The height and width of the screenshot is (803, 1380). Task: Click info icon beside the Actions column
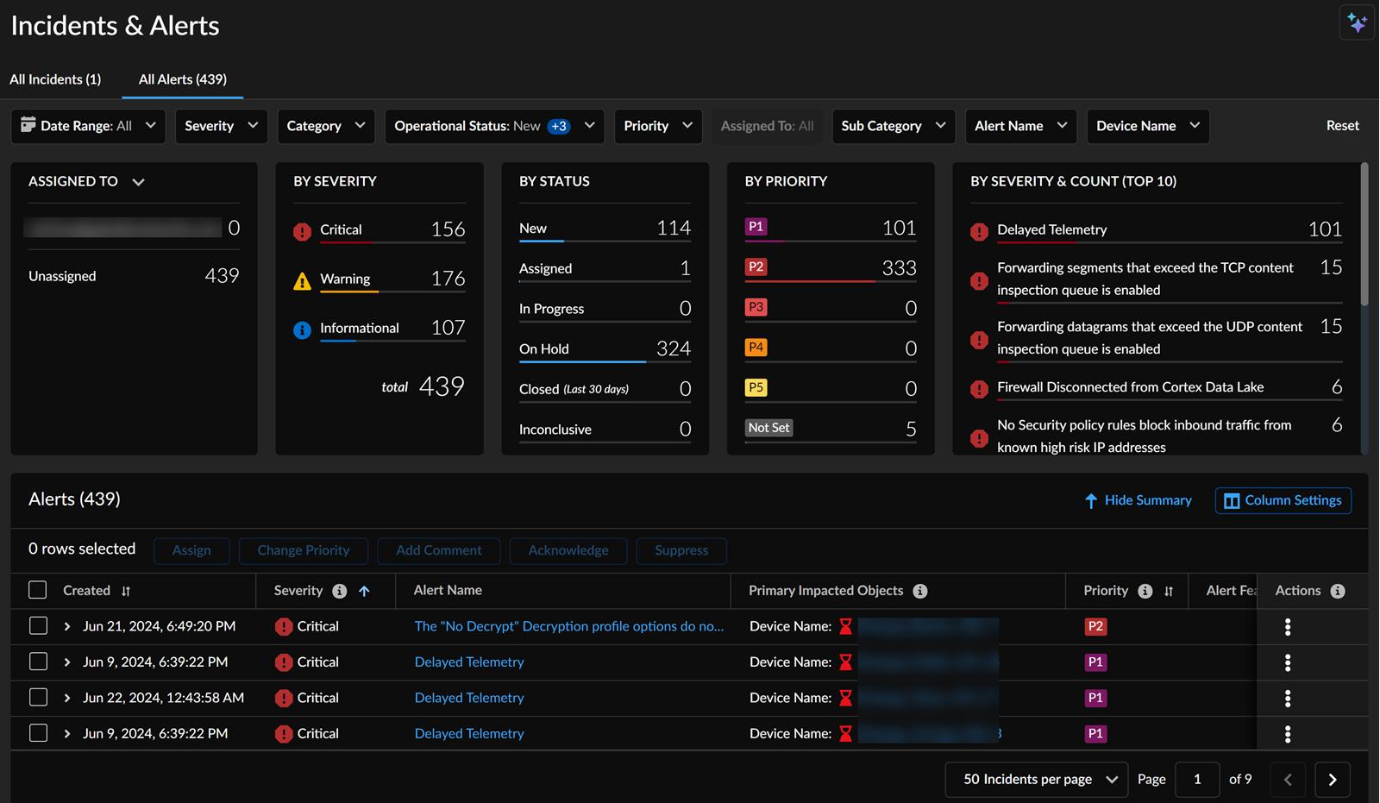tap(1338, 591)
